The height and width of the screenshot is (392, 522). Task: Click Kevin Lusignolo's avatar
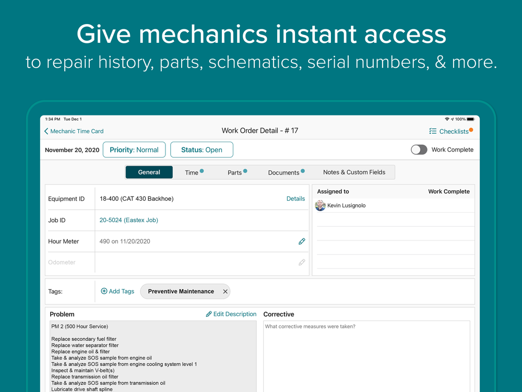pos(321,205)
